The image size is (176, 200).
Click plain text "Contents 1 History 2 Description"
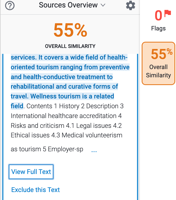pyautogui.click(x=73, y=106)
